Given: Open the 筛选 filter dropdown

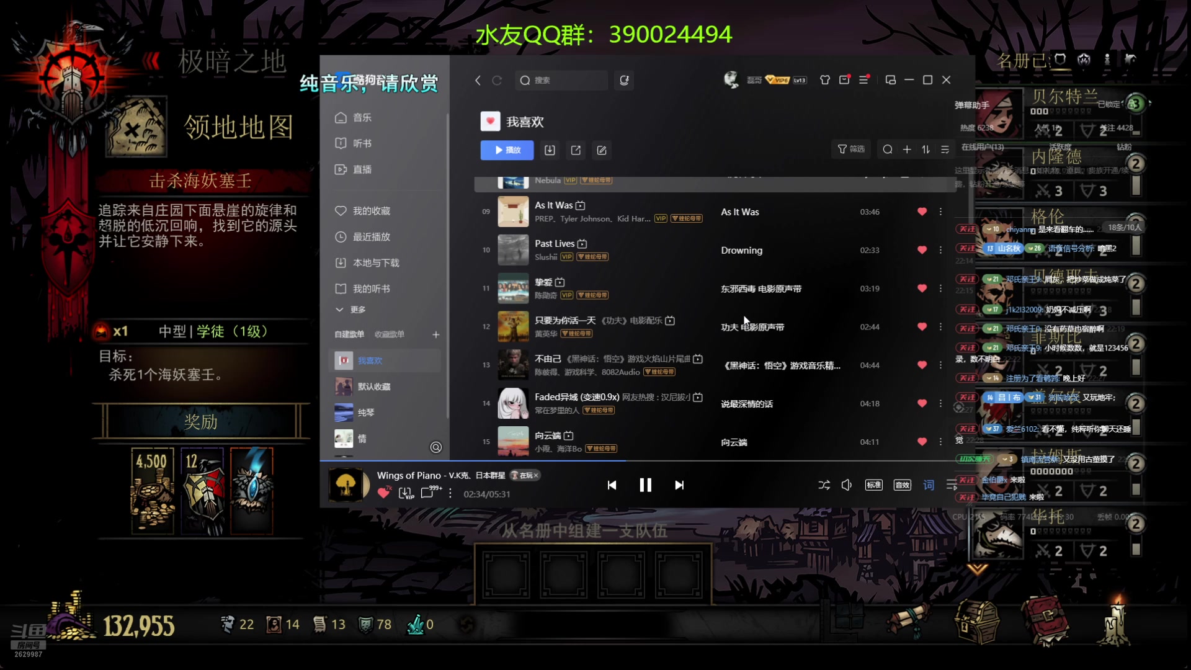Looking at the screenshot, I should (x=851, y=150).
